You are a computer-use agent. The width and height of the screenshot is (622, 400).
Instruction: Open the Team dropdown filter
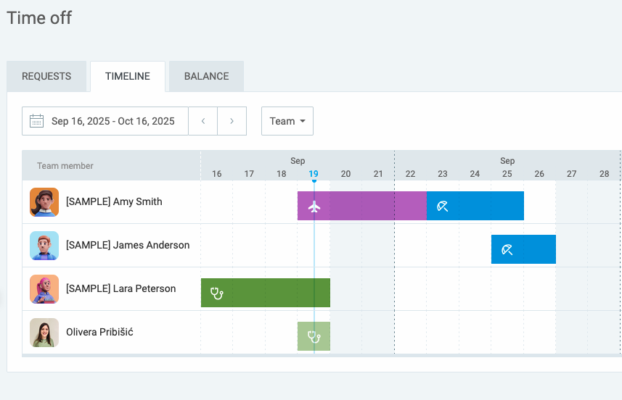coord(287,121)
